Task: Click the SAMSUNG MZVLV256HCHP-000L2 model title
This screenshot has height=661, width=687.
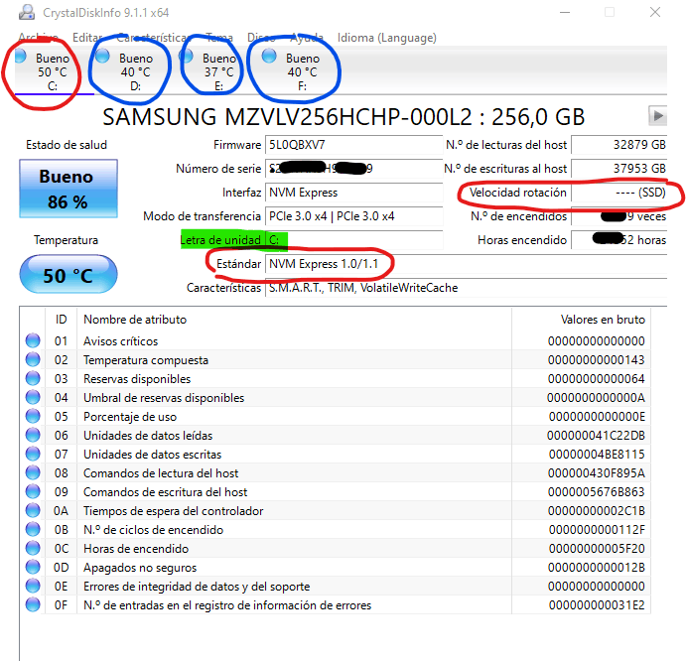Action: coord(343,117)
